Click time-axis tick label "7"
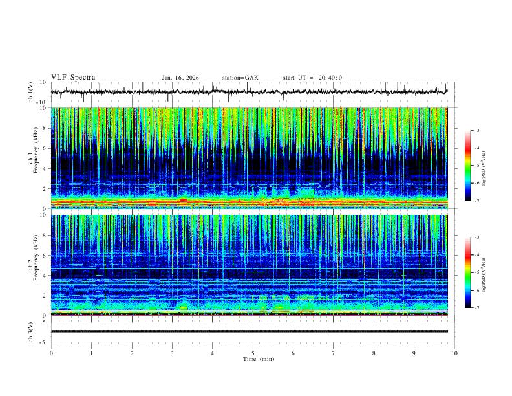 (x=334, y=353)
